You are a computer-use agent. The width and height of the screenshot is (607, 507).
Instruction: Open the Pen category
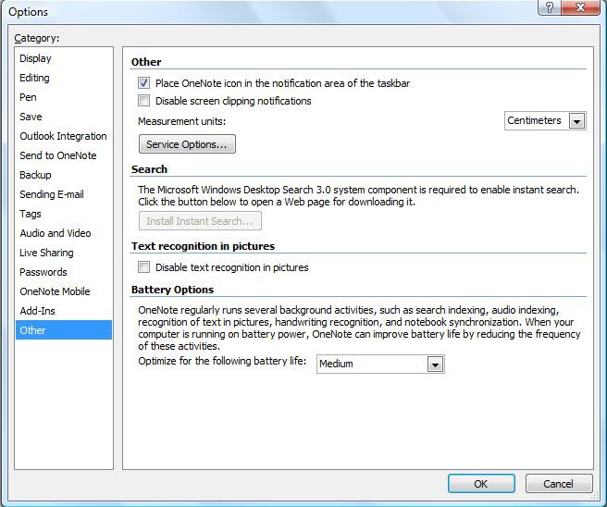64,97
